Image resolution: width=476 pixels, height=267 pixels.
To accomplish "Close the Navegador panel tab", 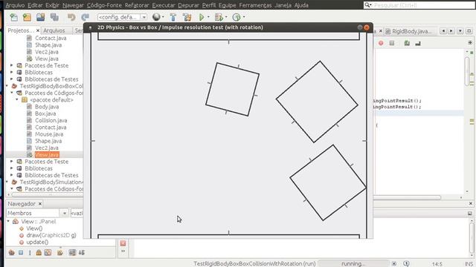I will (x=40, y=204).
